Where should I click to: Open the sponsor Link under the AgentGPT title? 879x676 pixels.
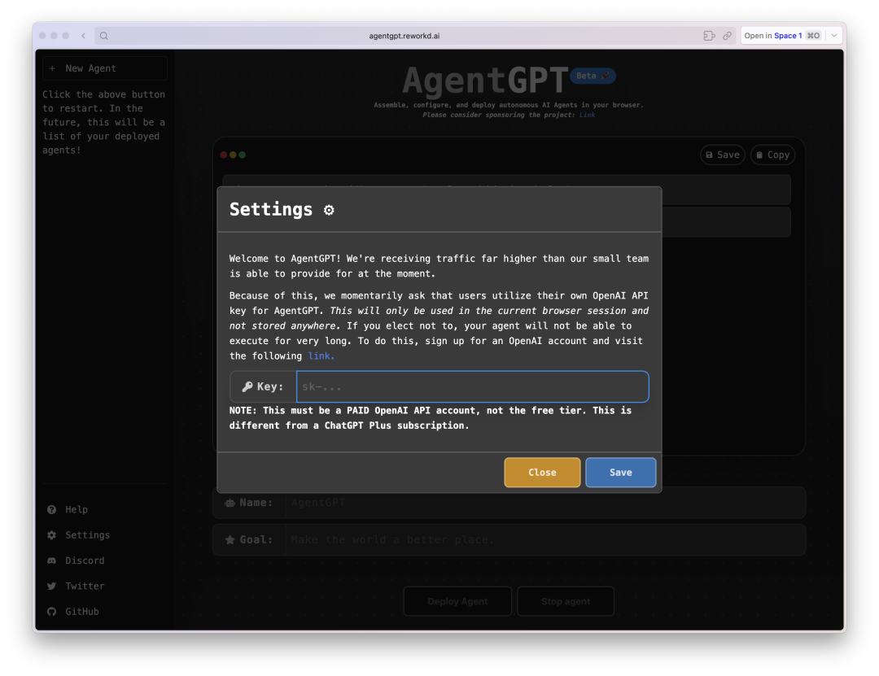(x=587, y=116)
